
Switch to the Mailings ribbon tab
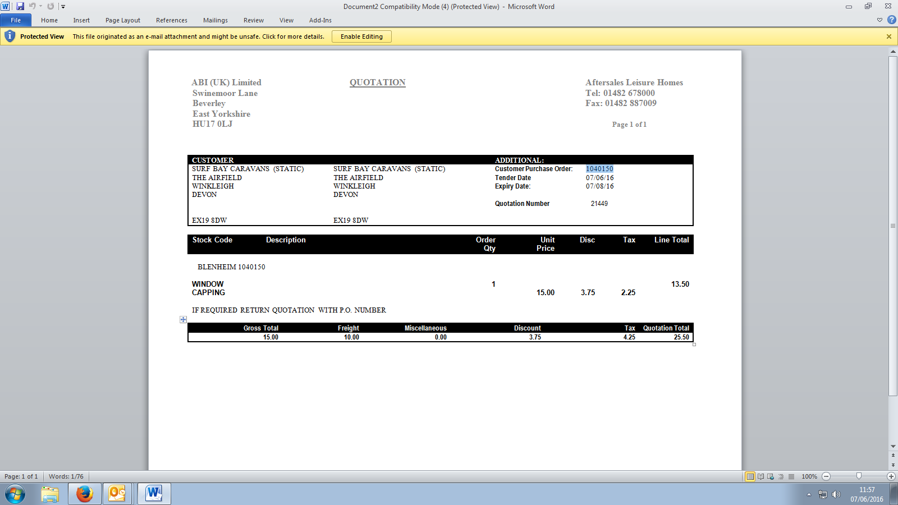coord(216,20)
